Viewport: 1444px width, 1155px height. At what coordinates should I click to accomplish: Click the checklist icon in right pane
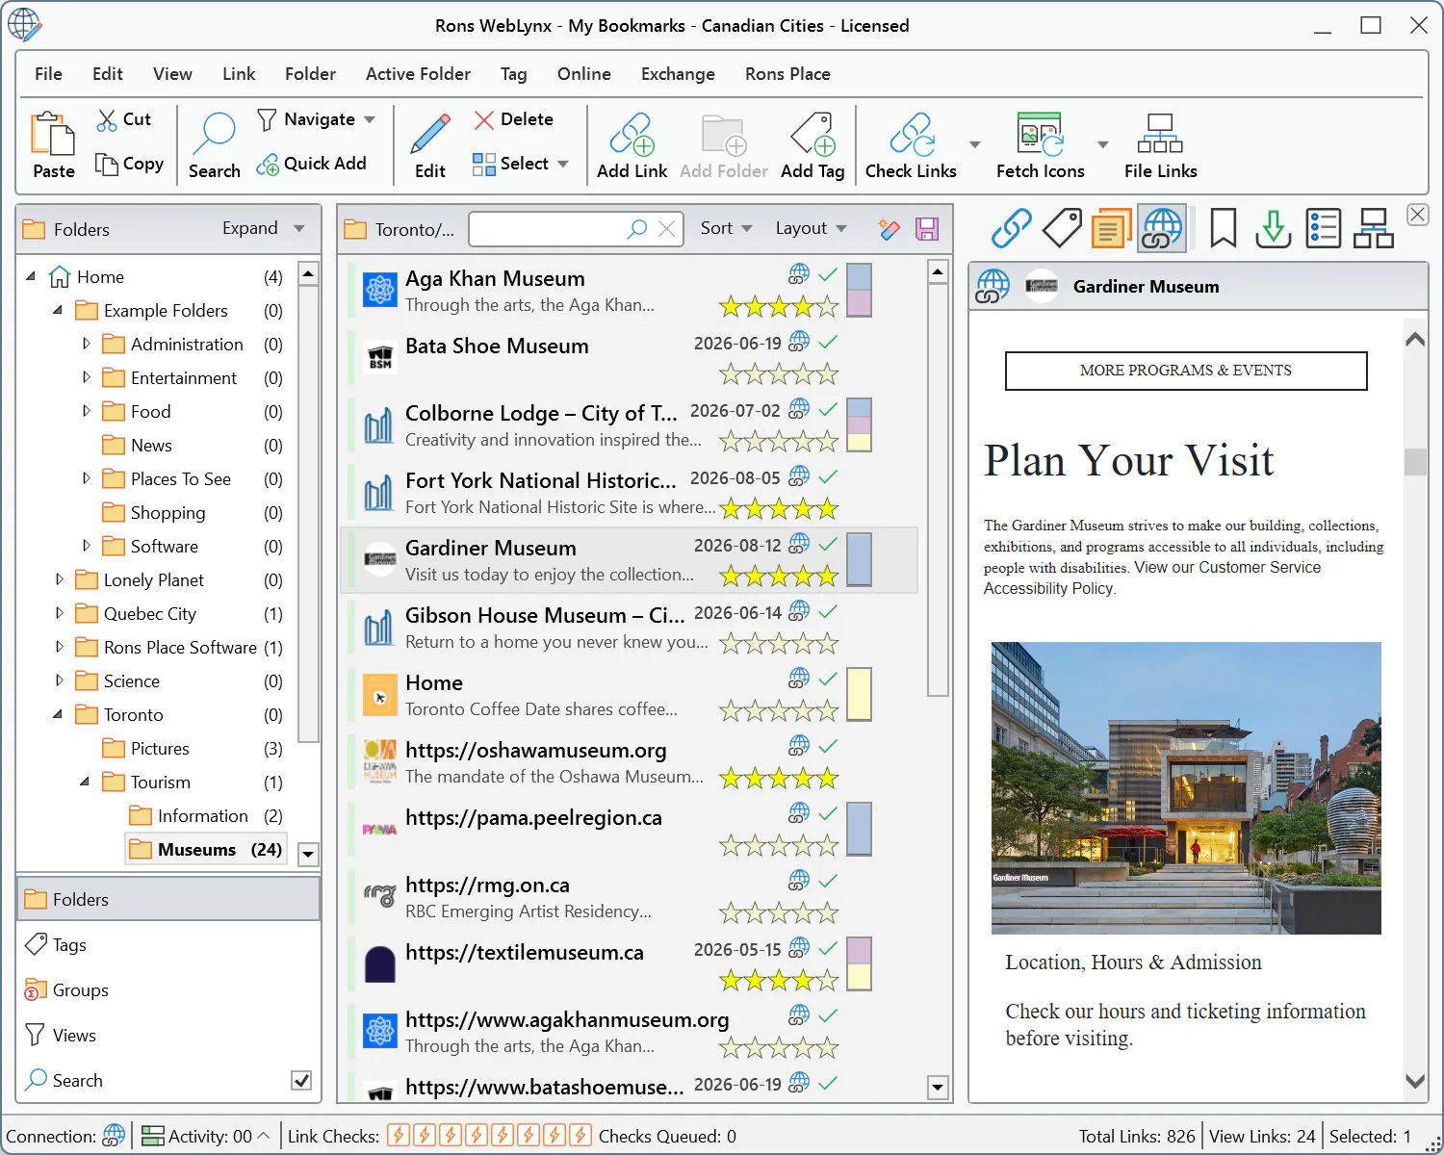pos(1324,228)
